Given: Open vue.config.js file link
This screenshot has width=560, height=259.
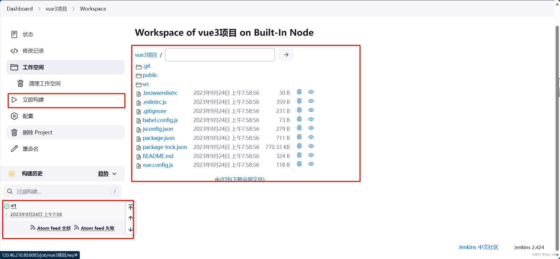Looking at the screenshot, I should tap(158, 165).
